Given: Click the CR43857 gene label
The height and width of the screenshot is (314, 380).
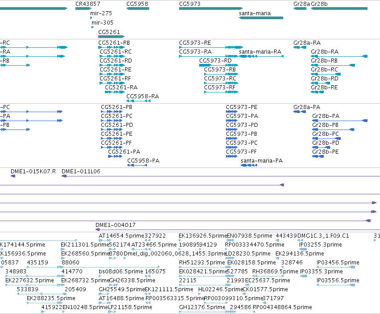Looking at the screenshot, I should (88, 4).
